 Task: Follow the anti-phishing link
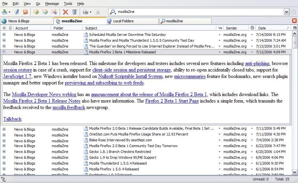coord(257,63)
